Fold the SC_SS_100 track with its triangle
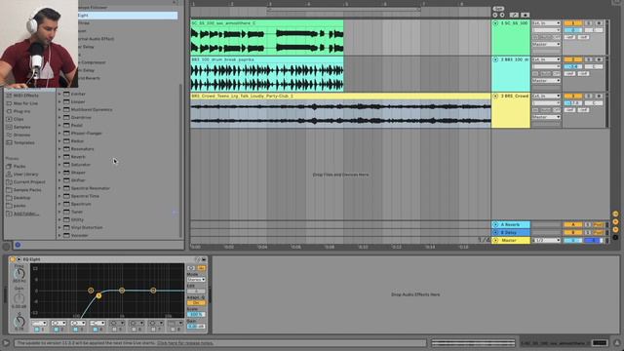 (495, 23)
